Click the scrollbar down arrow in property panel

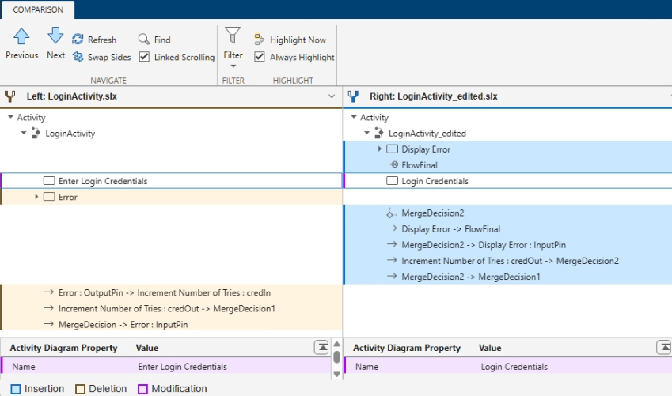(337, 374)
